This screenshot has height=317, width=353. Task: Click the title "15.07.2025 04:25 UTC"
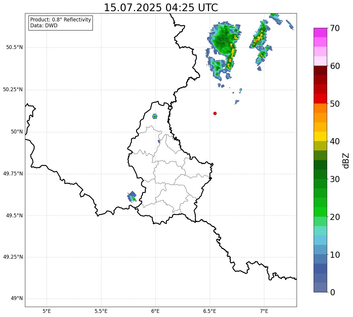coord(161,8)
